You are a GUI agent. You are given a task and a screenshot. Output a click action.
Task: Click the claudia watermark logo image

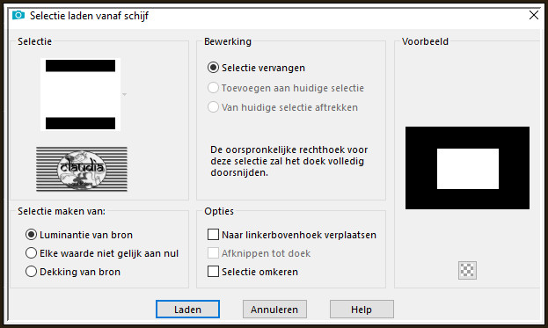pyautogui.click(x=82, y=170)
